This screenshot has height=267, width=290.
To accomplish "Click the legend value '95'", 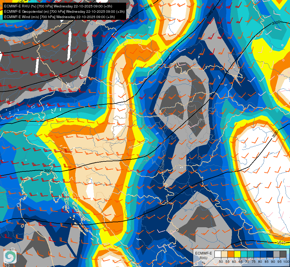I will [280, 262].
